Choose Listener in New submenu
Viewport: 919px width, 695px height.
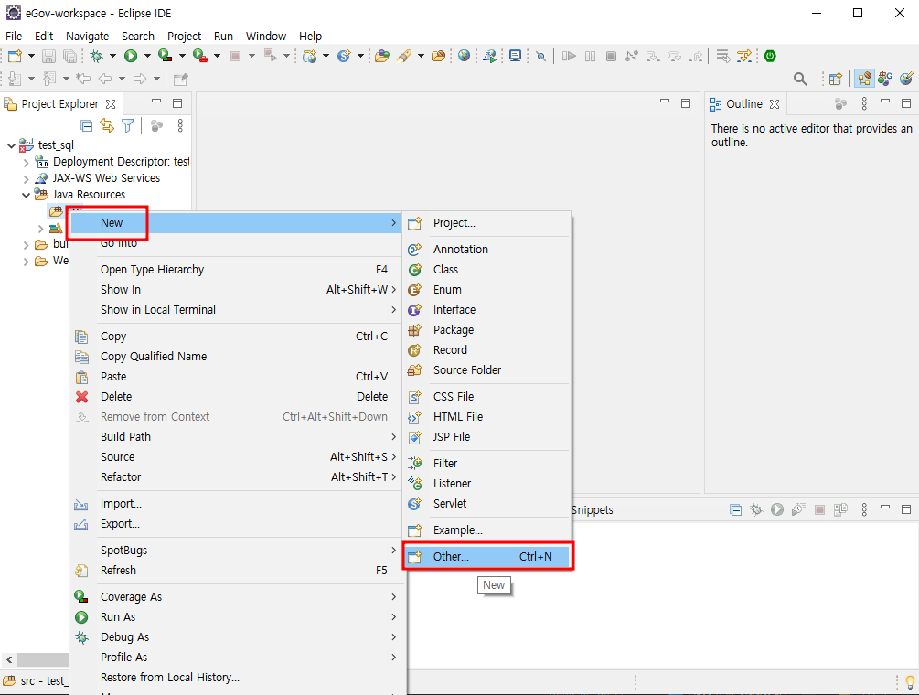coord(486,484)
